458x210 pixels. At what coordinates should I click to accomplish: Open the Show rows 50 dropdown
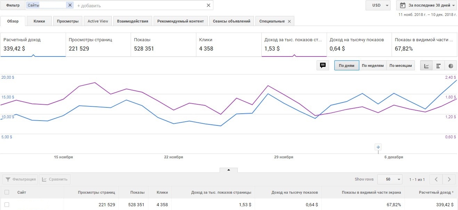point(390,179)
